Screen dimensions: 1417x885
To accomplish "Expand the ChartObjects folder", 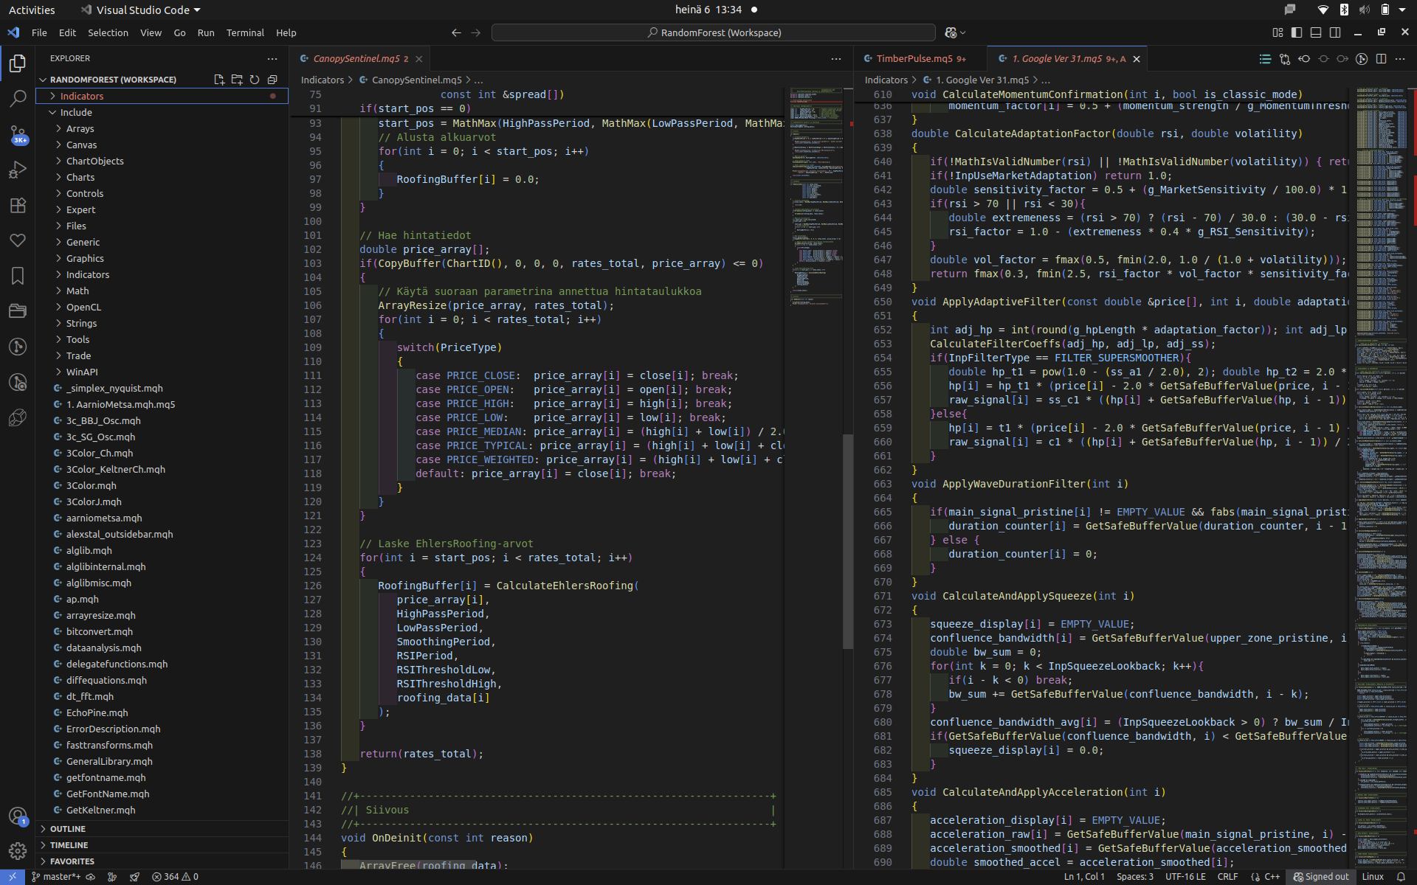I will coord(94,161).
